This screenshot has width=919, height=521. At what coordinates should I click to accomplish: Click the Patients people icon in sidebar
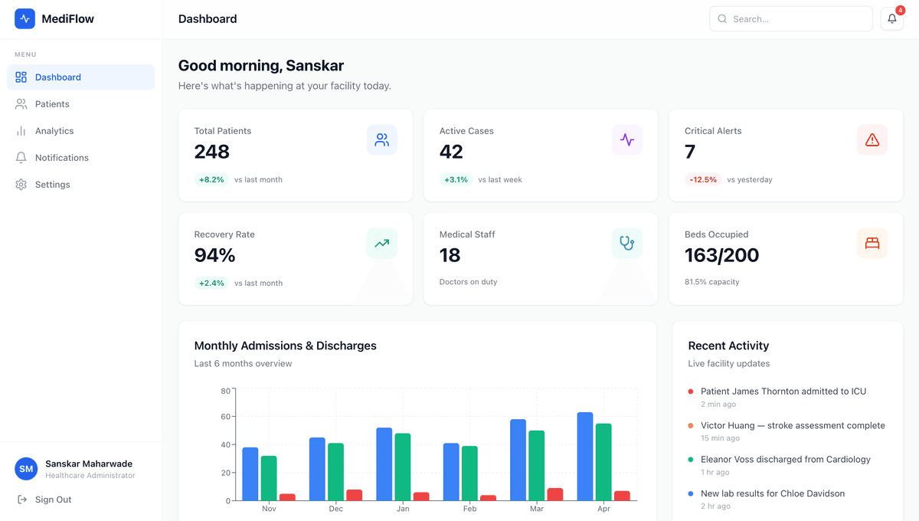[21, 104]
